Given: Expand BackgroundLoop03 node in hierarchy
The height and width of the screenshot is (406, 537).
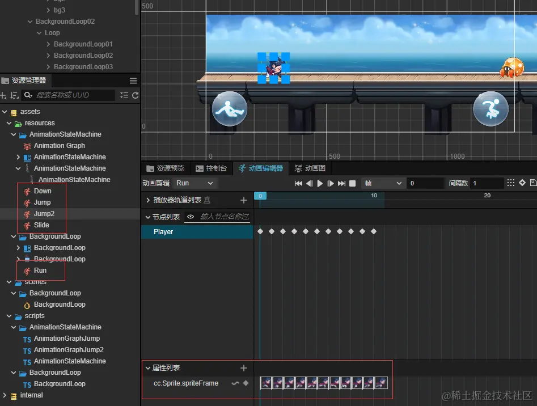Looking at the screenshot, I should (48, 67).
